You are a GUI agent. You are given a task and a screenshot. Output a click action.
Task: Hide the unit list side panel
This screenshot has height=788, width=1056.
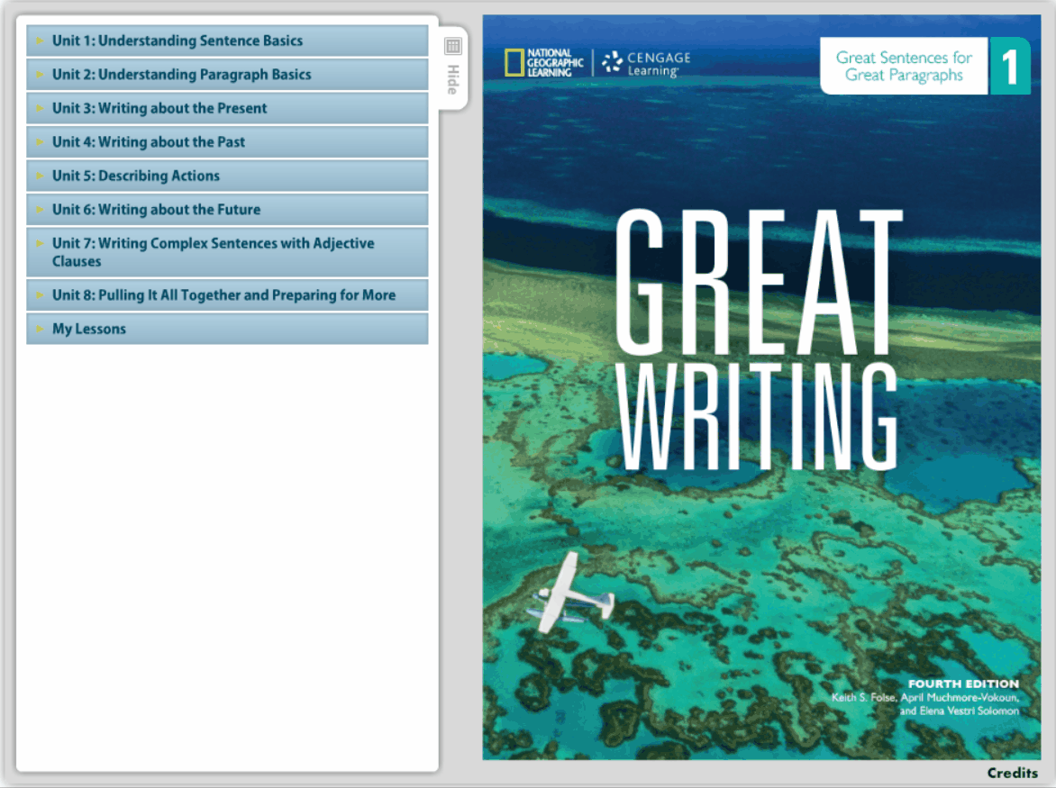click(x=453, y=80)
